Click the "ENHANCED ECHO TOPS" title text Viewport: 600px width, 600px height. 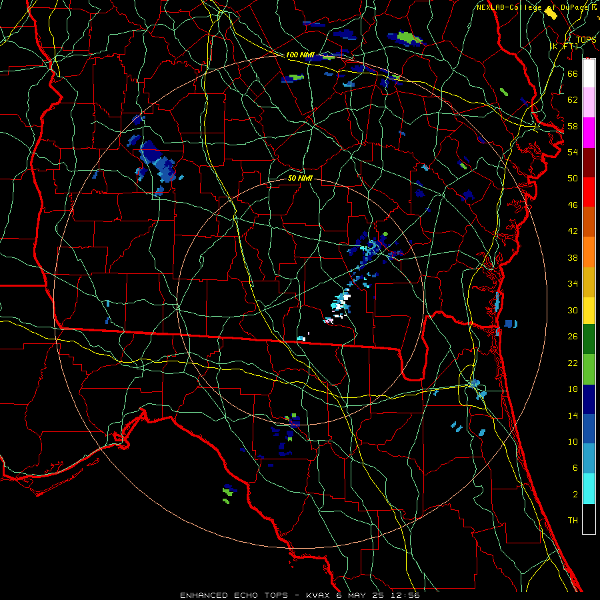coord(233,595)
